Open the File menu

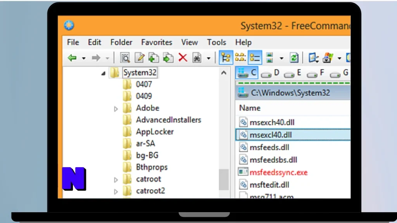pyautogui.click(x=73, y=42)
